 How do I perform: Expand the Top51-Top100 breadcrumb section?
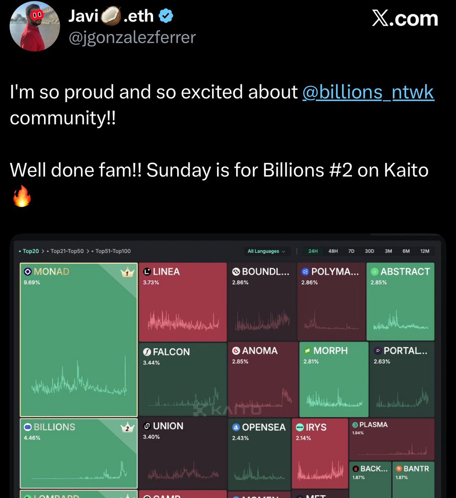click(x=112, y=251)
